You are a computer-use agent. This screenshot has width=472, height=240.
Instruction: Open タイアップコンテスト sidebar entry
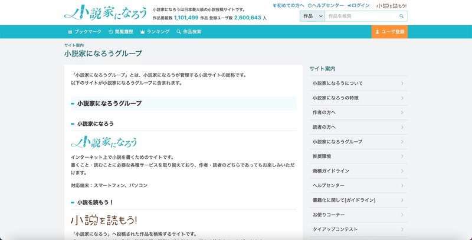358,229
